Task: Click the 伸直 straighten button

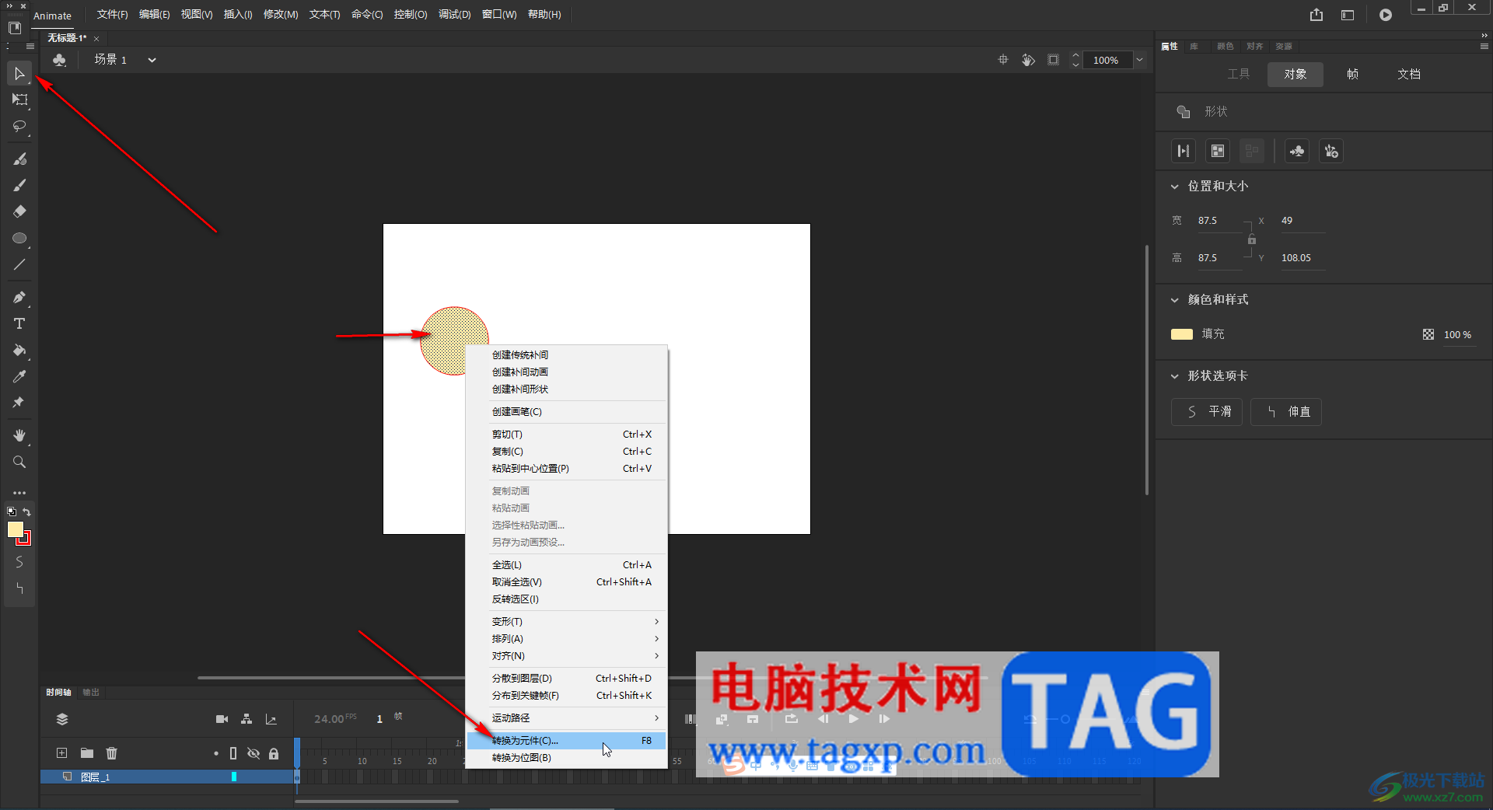Action: coord(1286,412)
